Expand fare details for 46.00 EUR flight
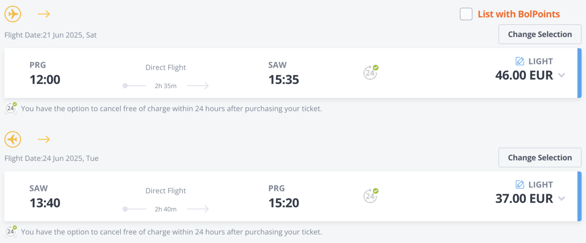The image size is (586, 243). pyautogui.click(x=562, y=75)
